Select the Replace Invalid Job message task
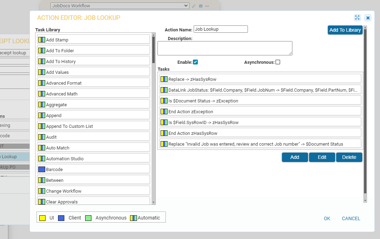The image size is (380, 239). tap(260, 144)
